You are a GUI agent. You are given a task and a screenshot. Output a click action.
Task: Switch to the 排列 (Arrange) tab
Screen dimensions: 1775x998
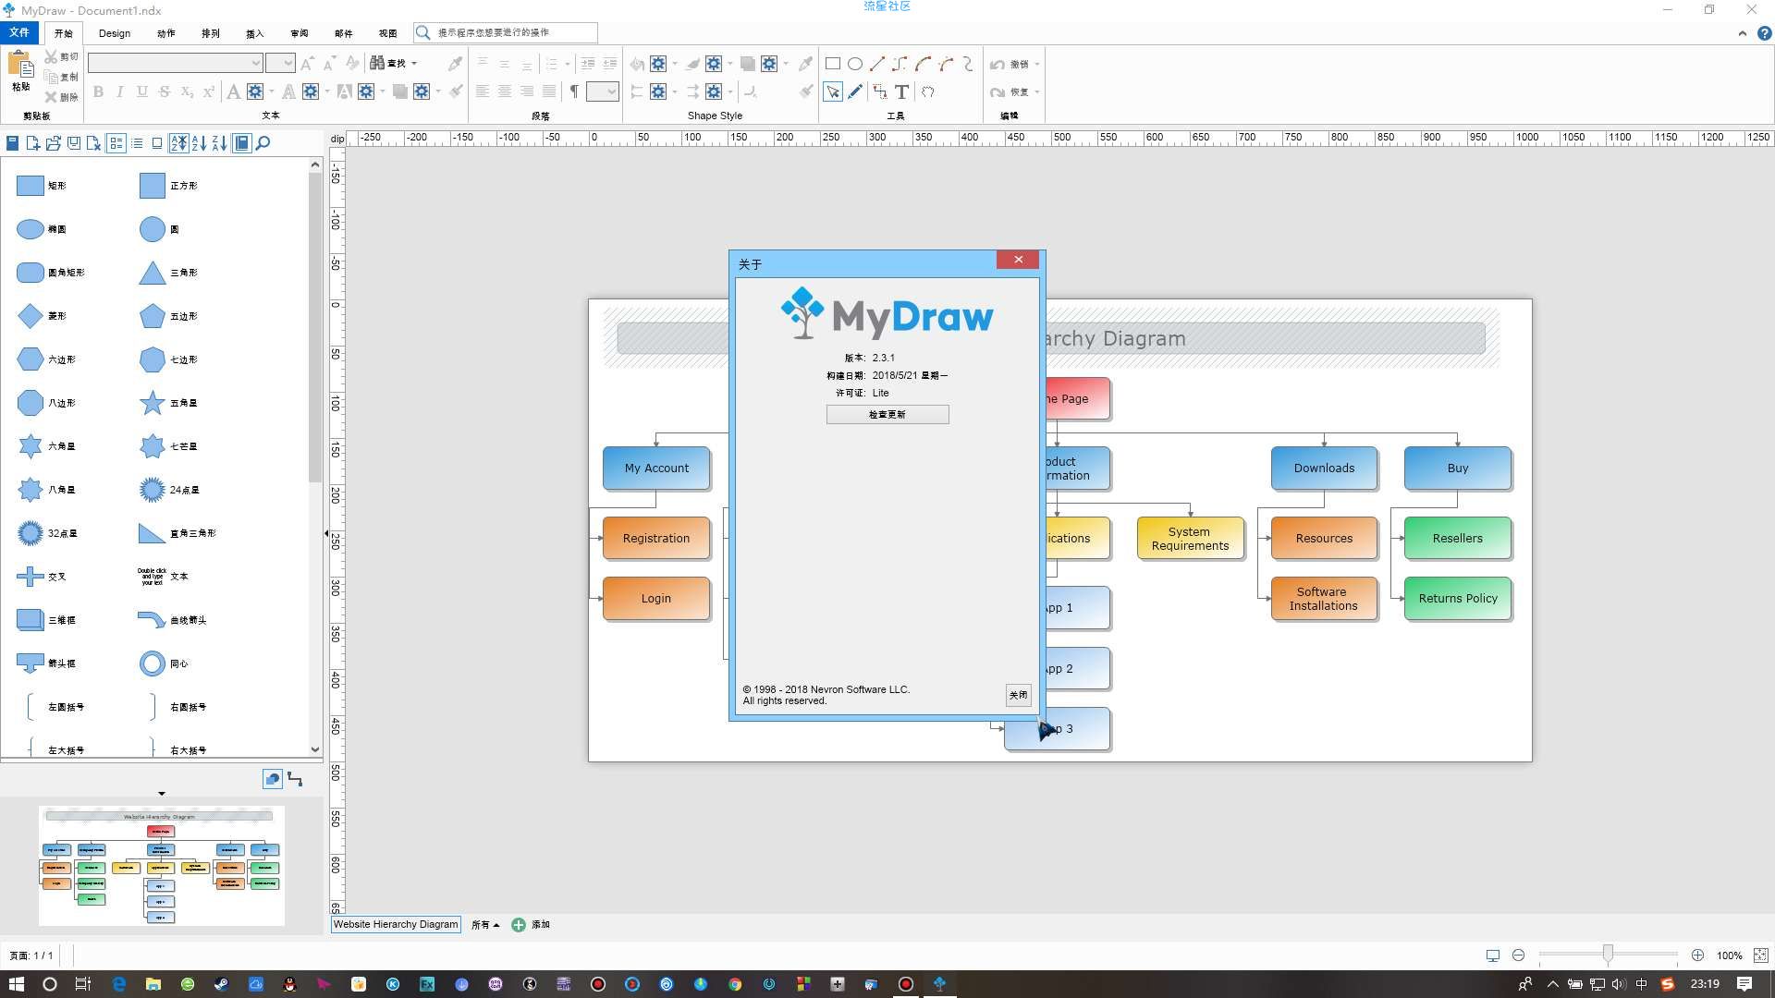point(211,33)
